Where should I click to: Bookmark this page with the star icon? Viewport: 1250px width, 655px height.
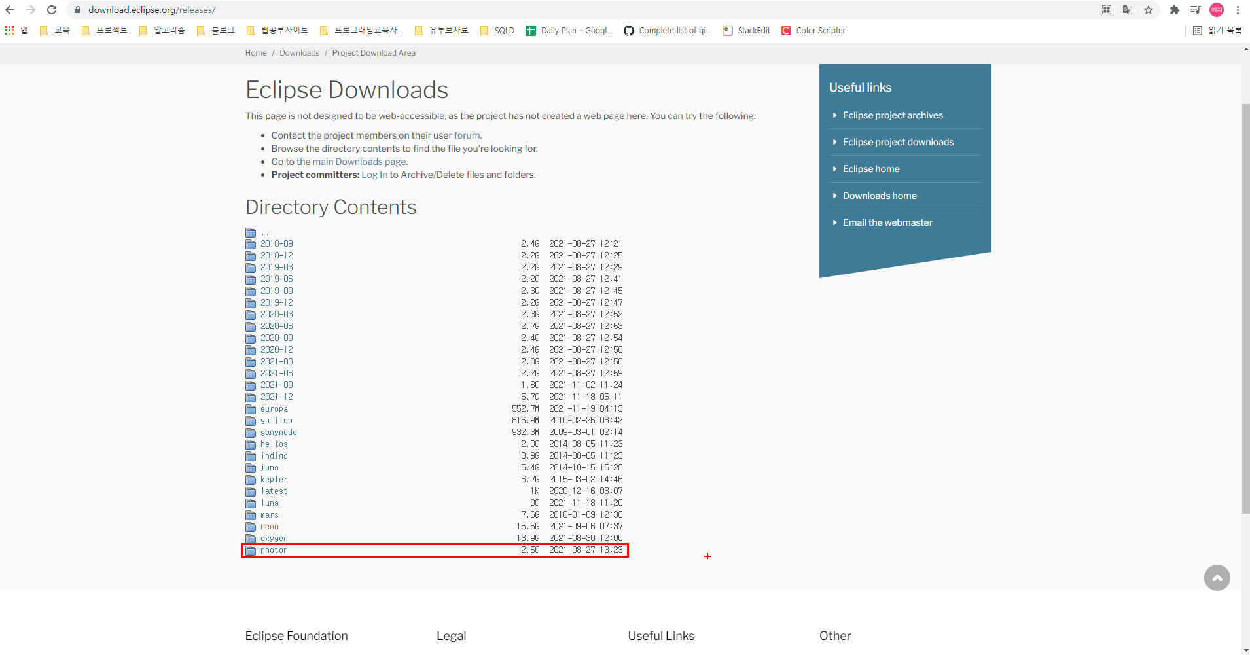pyautogui.click(x=1149, y=10)
